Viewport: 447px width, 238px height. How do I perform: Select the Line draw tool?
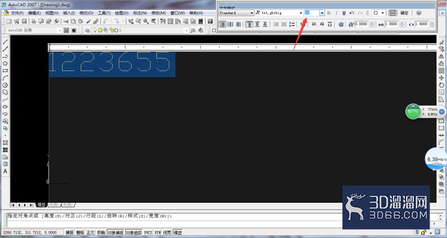pyautogui.click(x=5, y=42)
